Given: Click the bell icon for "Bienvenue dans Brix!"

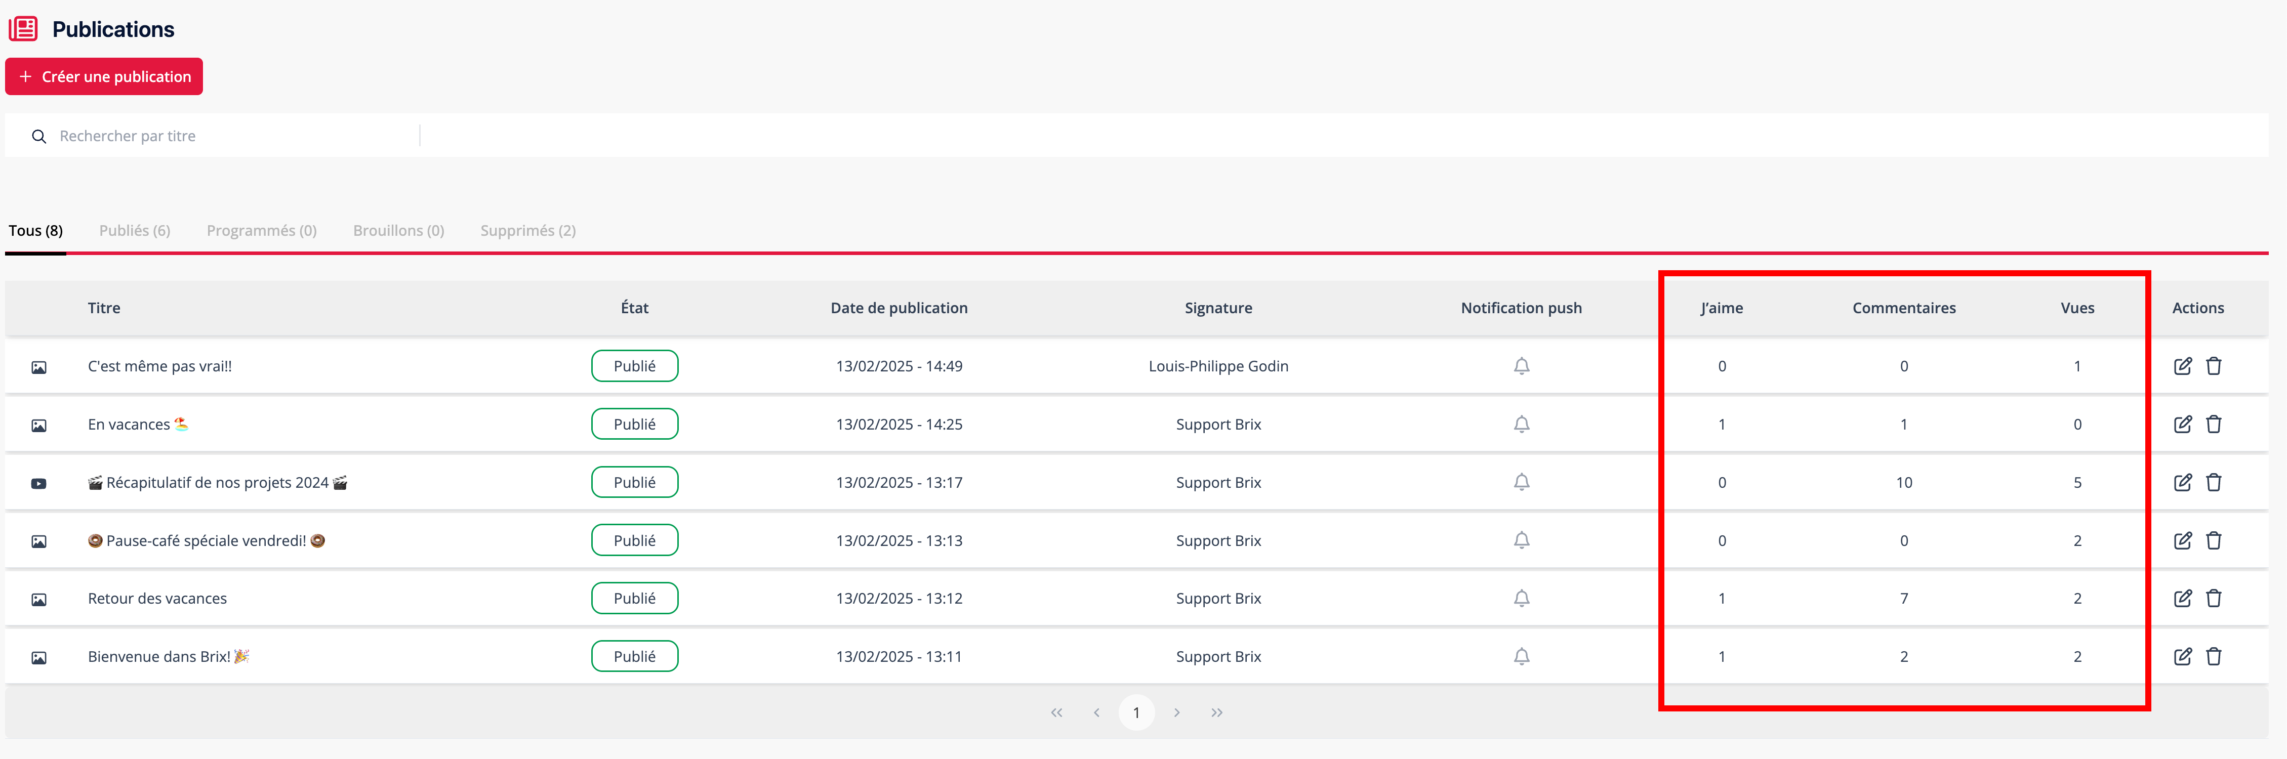Looking at the screenshot, I should click(1521, 657).
